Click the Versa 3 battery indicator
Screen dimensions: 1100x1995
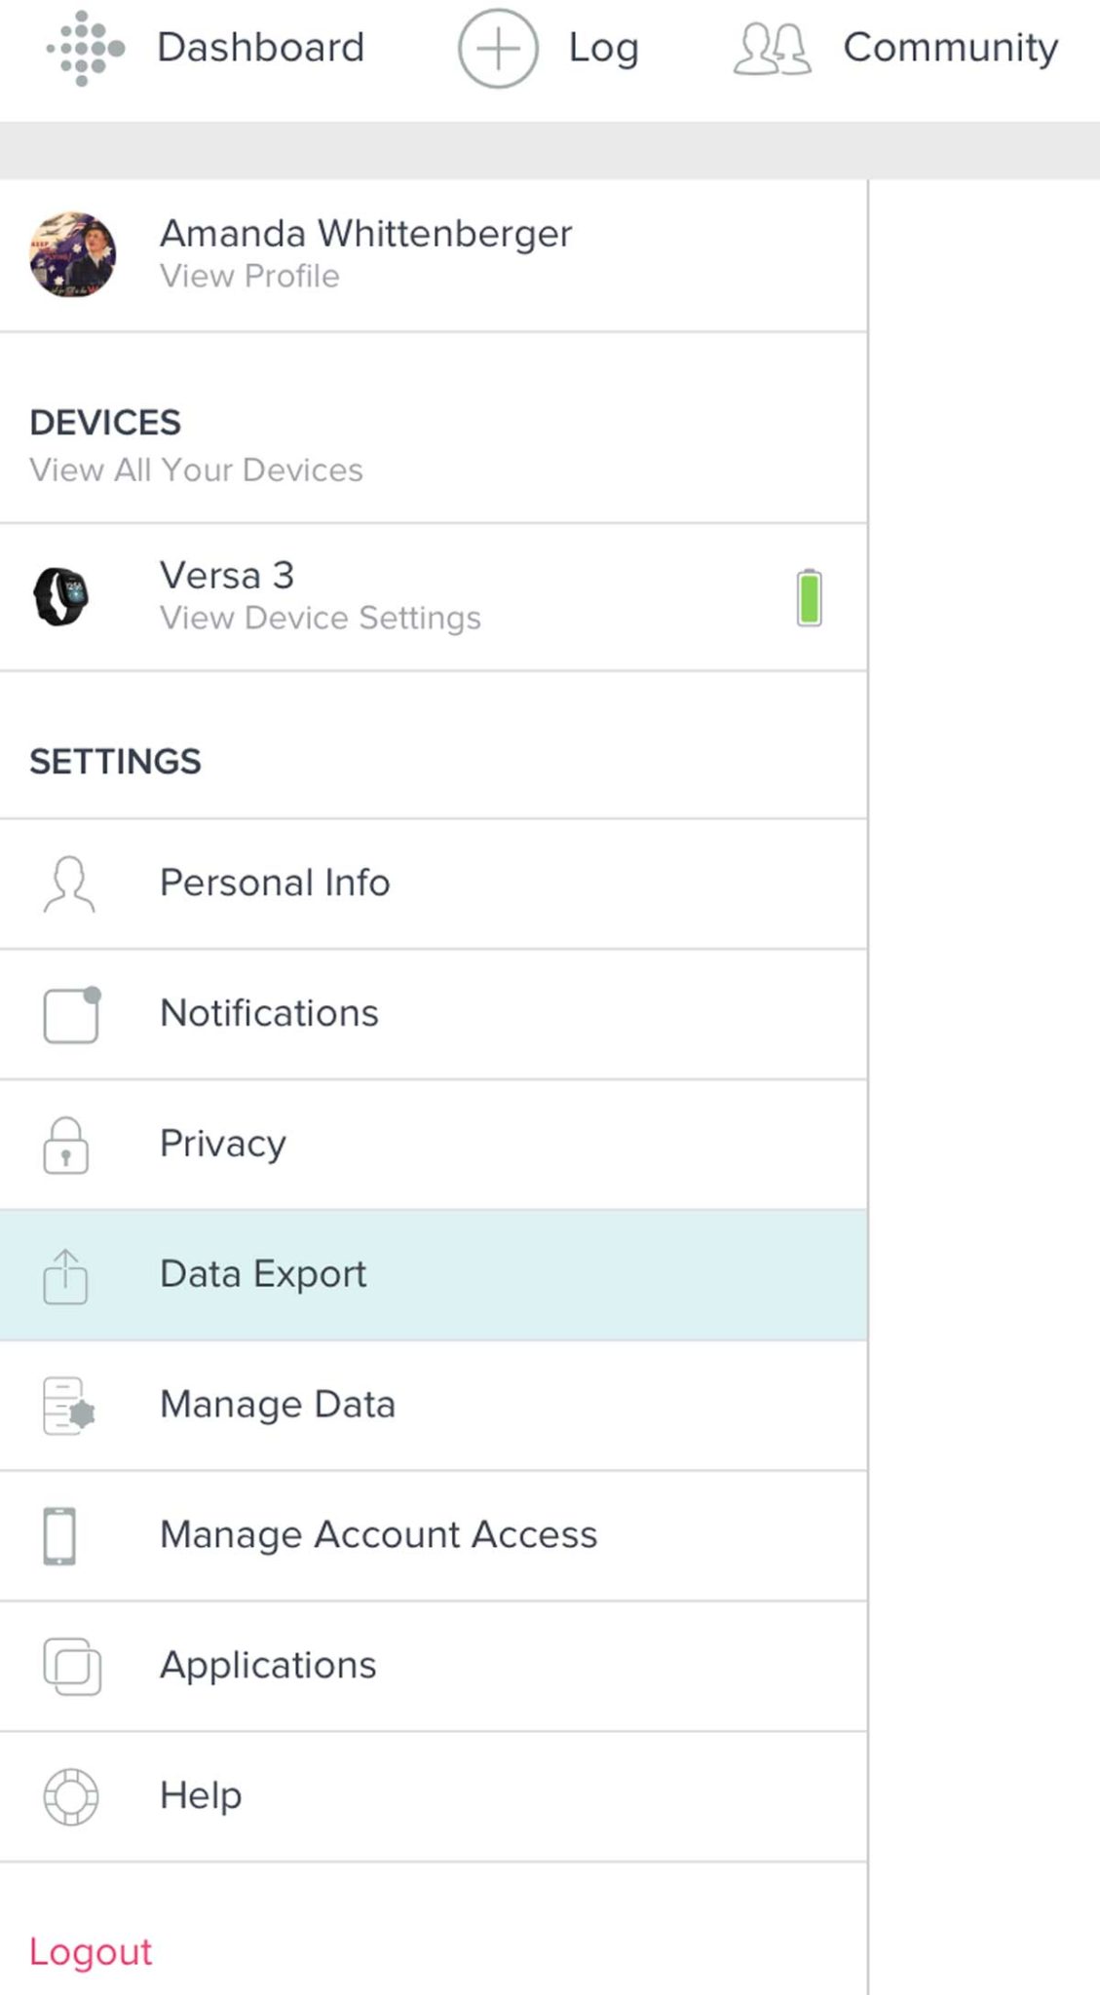click(x=807, y=597)
